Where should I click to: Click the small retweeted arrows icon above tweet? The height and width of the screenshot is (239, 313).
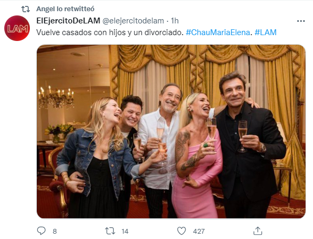26,9
